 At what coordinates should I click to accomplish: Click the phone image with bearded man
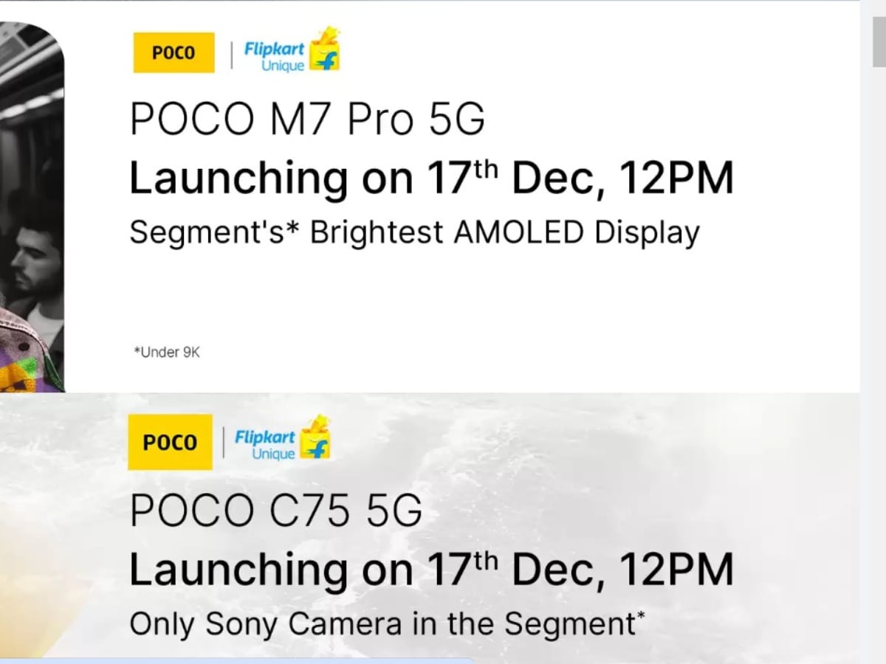[32, 207]
